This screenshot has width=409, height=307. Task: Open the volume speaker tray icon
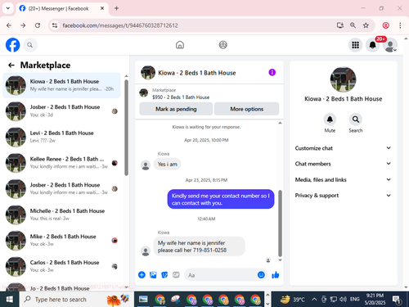point(343,300)
